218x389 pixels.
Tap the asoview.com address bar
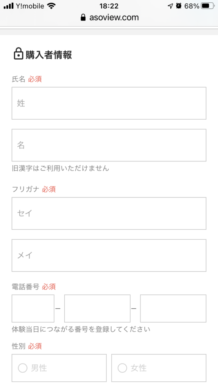(109, 17)
